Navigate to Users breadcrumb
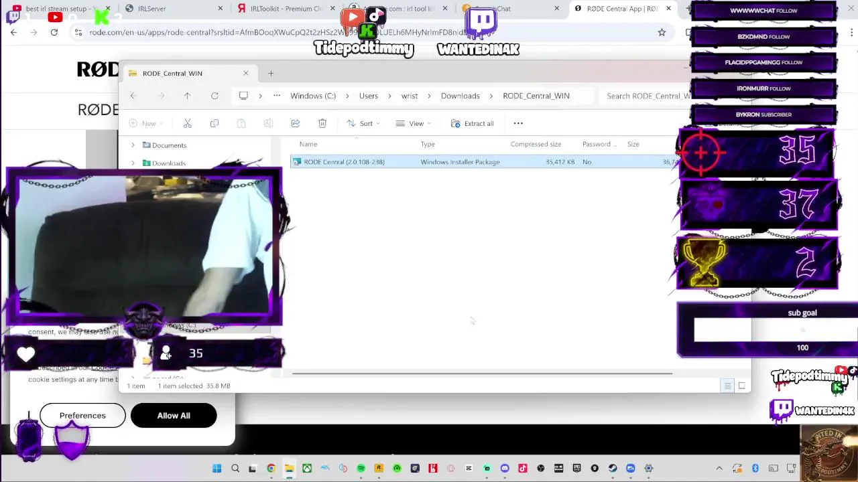858x482 pixels. pyautogui.click(x=369, y=96)
